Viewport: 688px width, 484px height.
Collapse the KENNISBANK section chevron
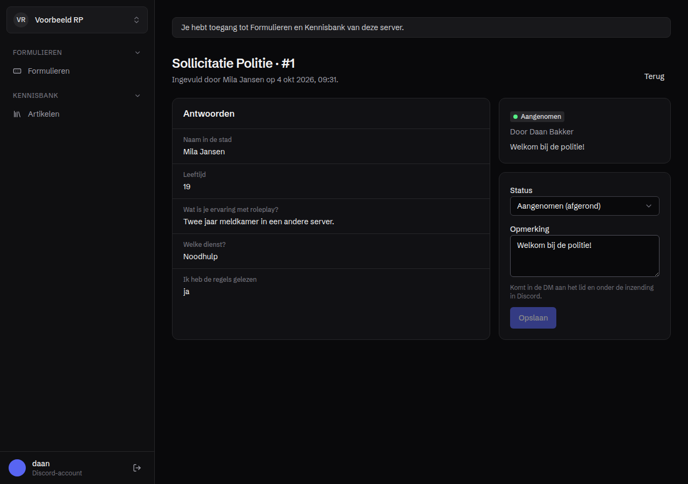pyautogui.click(x=138, y=96)
